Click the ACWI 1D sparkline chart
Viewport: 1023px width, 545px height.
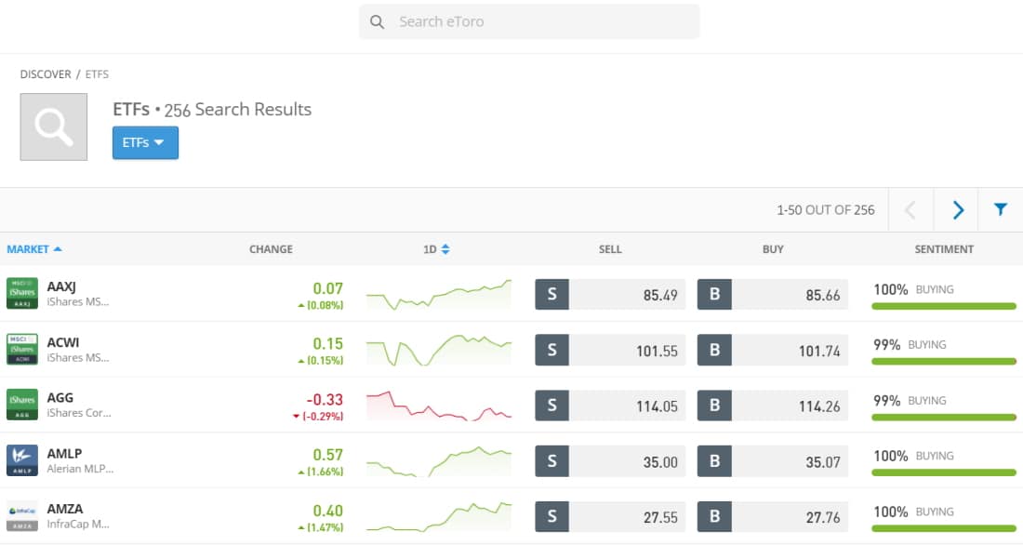tap(439, 350)
